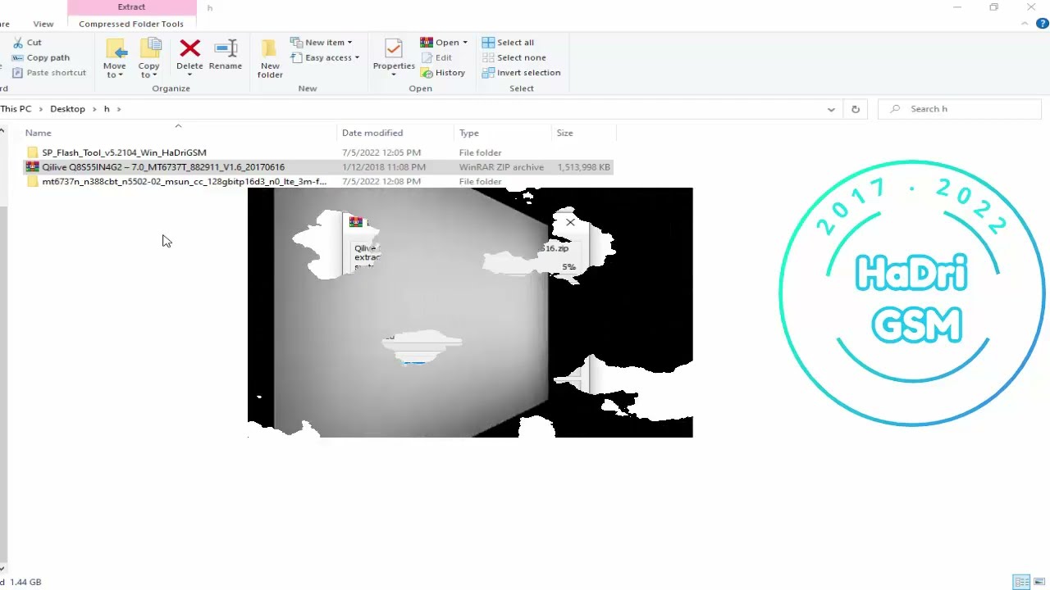
Task: Collapse the ribbon
Action: [x=1025, y=24]
